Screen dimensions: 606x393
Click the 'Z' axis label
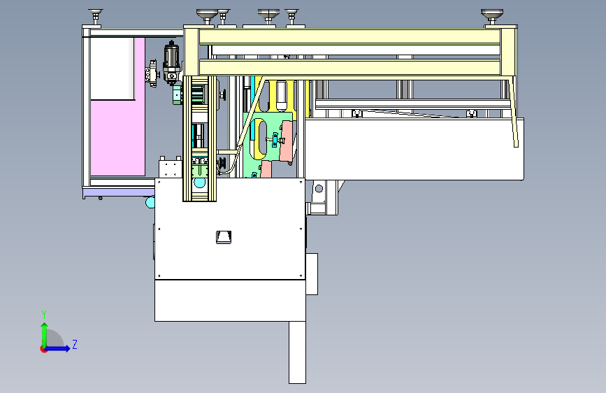(75, 344)
